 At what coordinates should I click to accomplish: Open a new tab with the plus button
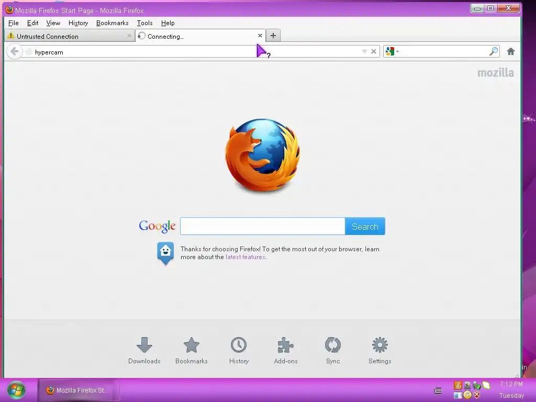coord(273,36)
